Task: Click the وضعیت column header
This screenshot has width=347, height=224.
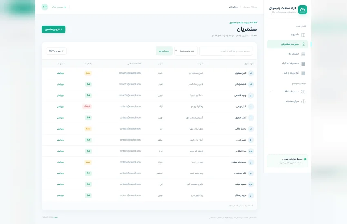Action: click(x=88, y=64)
